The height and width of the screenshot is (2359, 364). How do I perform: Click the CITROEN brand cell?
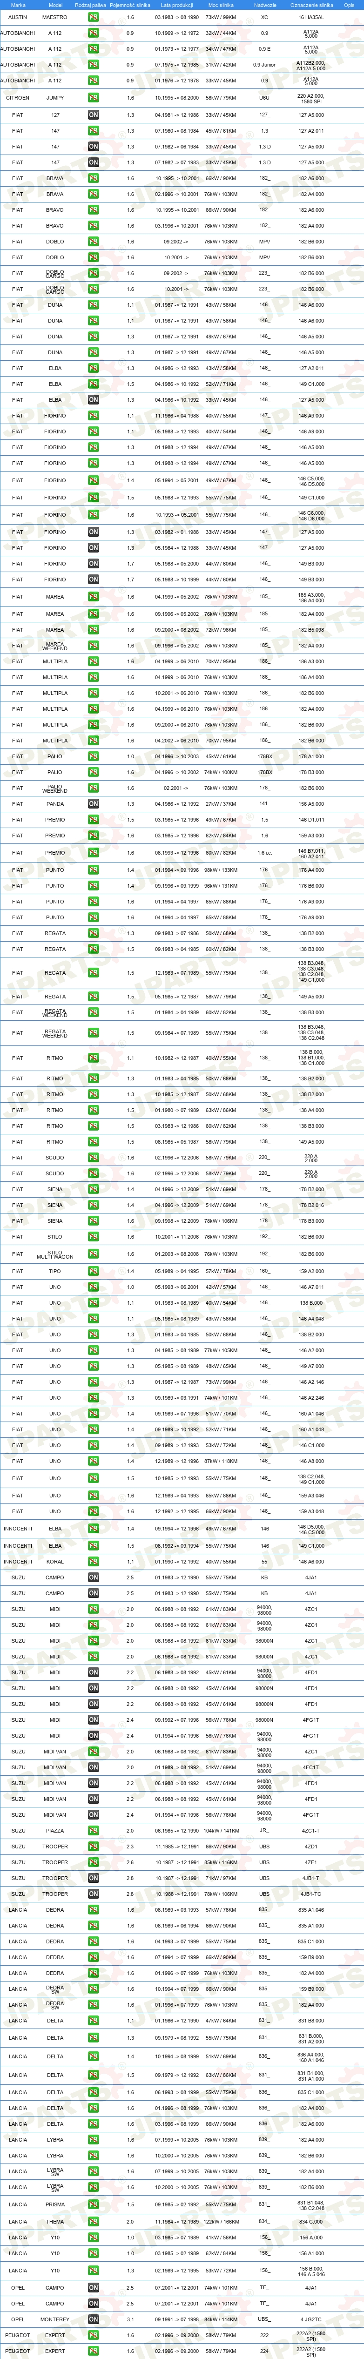17,98
